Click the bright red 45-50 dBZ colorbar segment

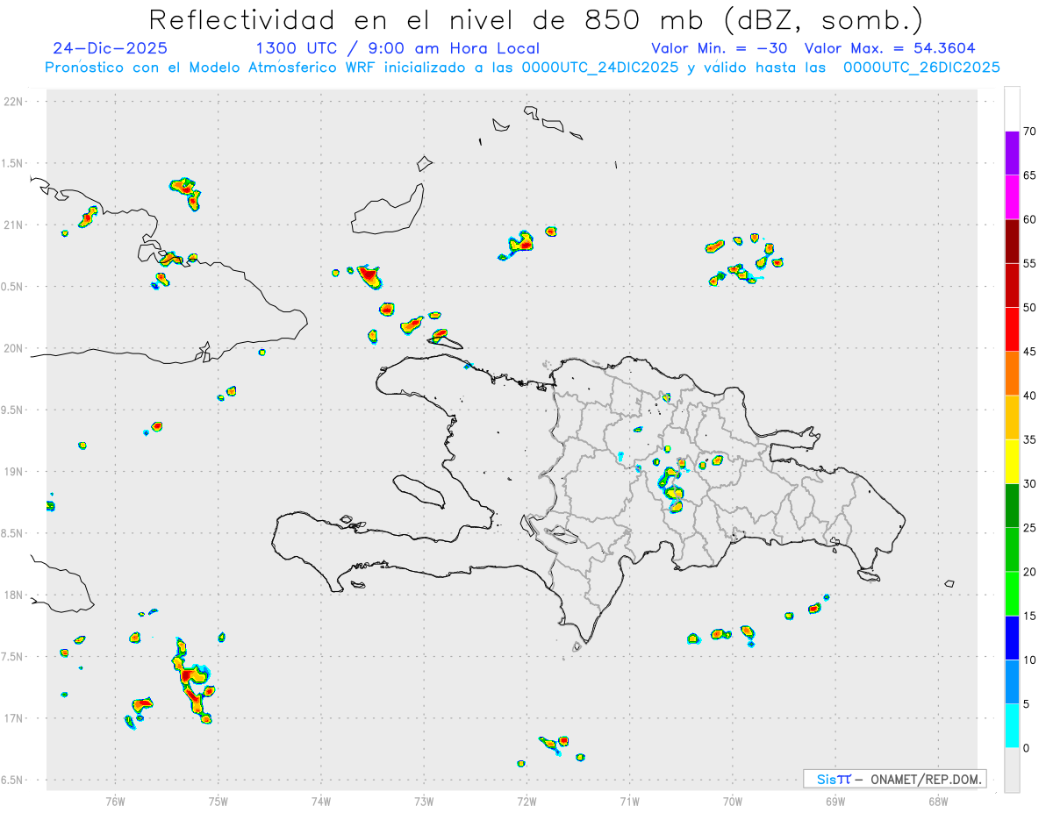[x=1012, y=330]
